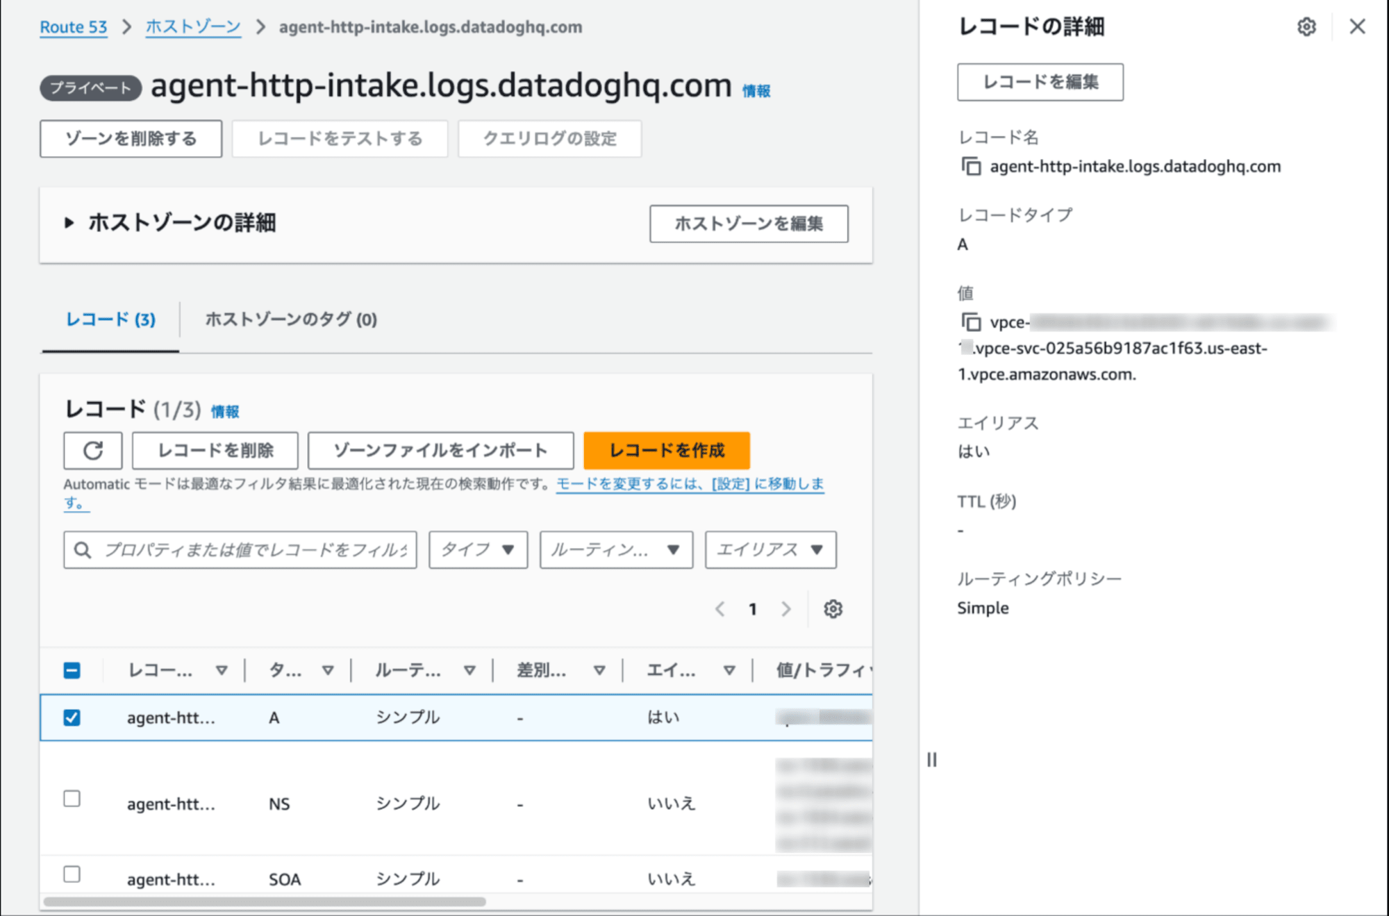The image size is (1389, 916).
Task: Open 情報 link beside レコード (1/3)
Action: coord(225,412)
